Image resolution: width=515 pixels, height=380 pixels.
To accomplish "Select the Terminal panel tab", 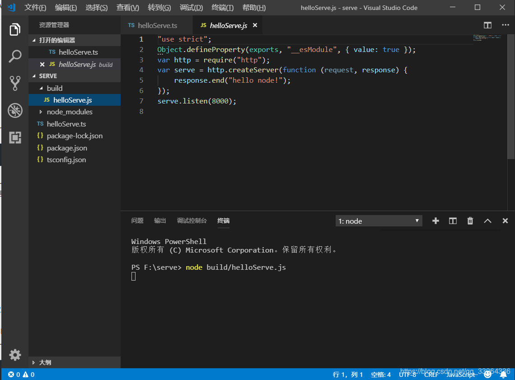I will point(223,220).
